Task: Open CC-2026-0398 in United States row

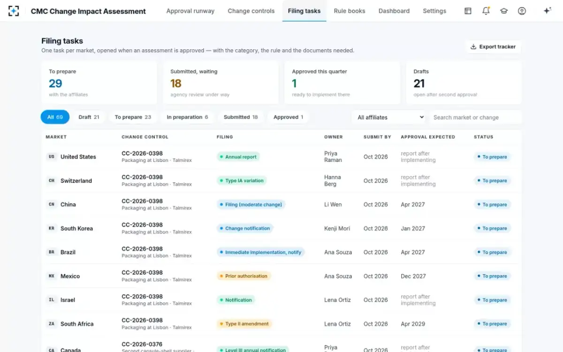Action: [x=142, y=153]
